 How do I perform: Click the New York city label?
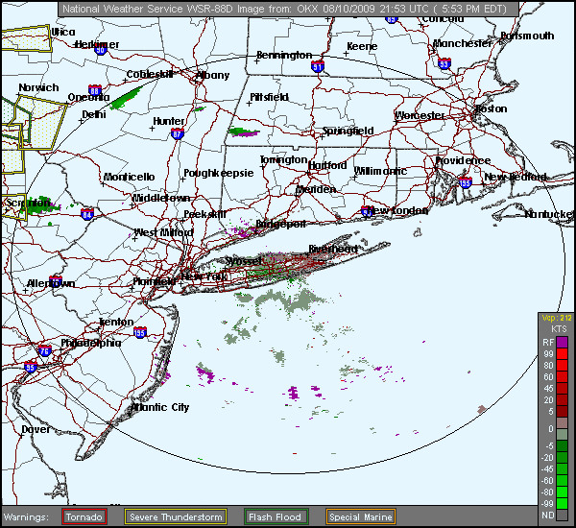(x=204, y=276)
